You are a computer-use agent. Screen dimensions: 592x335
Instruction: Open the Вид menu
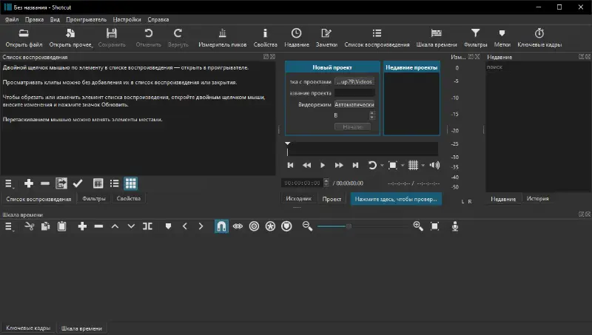click(x=55, y=20)
